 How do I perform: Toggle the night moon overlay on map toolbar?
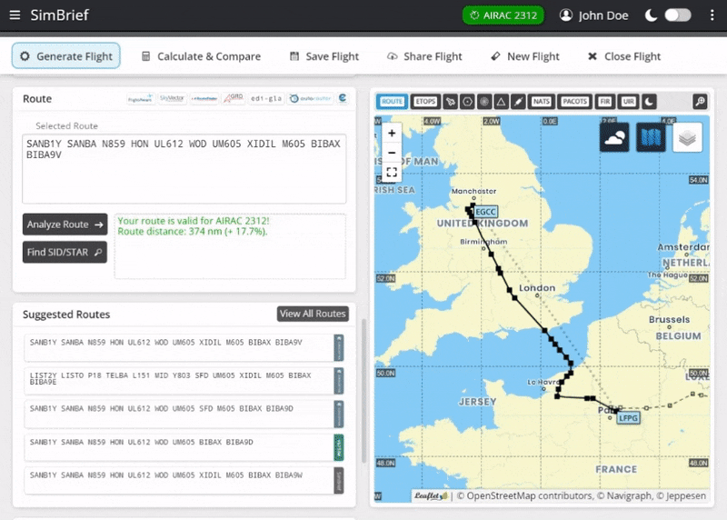point(649,102)
